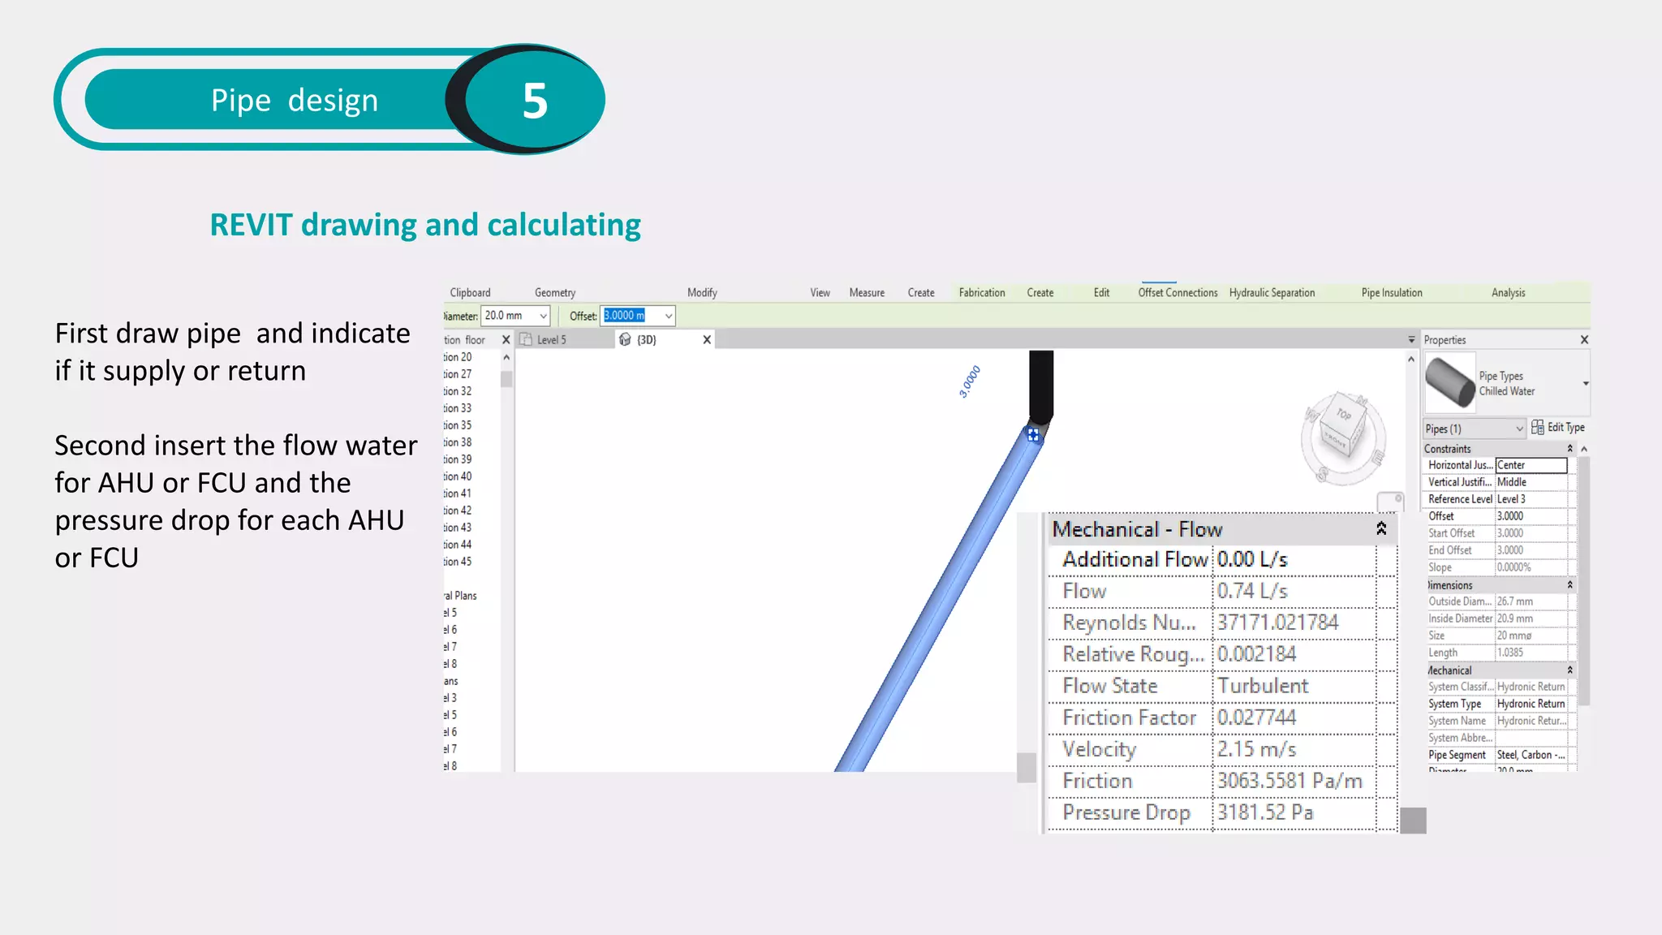Click the pipe type preview thumbnail
Image resolution: width=1662 pixels, height=935 pixels.
1450,383
